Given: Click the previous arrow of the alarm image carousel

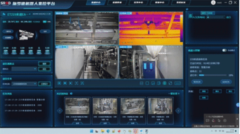Looking at the screenshot, I should pyautogui.click(x=60, y=111).
